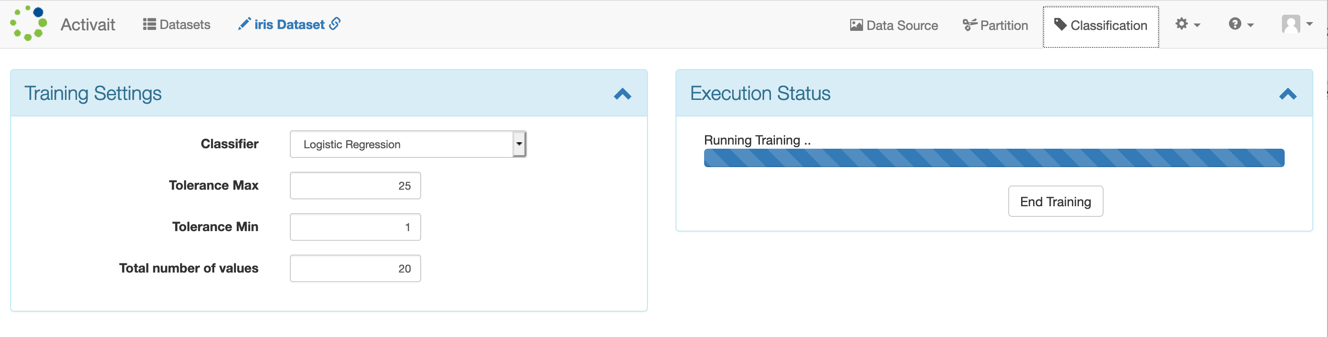1328x337 pixels.
Task: Open the Classifier Logistic Regression dropdown
Action: coord(408,144)
